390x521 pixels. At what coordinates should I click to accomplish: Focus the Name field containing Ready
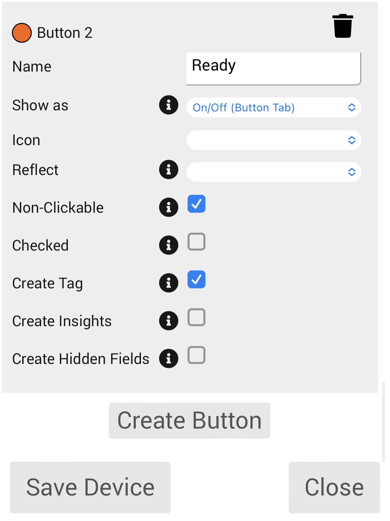[273, 68]
